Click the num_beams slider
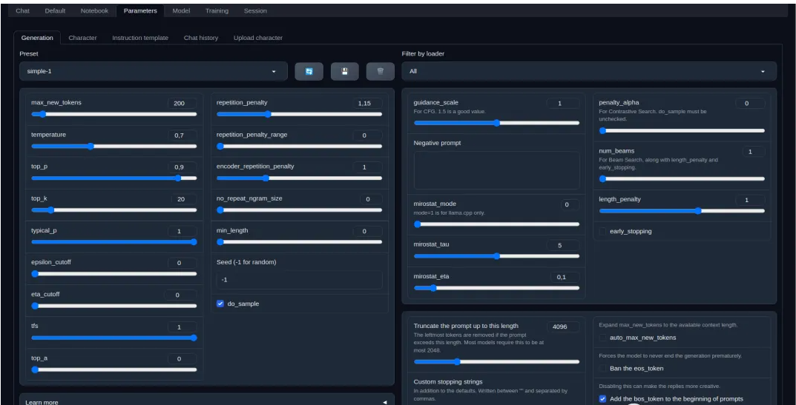This screenshot has width=796, height=405. 682,178
